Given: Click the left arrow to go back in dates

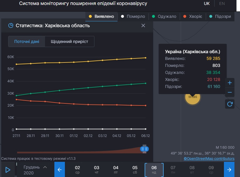Looking at the screenshot, I should click(x=60, y=169).
